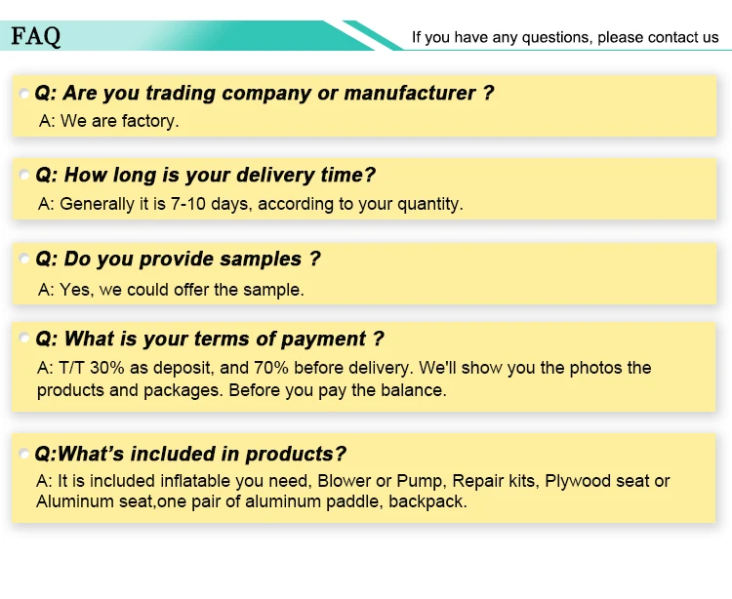Expand the 'Are you trading company or manufacturer' question
This screenshot has width=732, height=599.
click(x=264, y=93)
